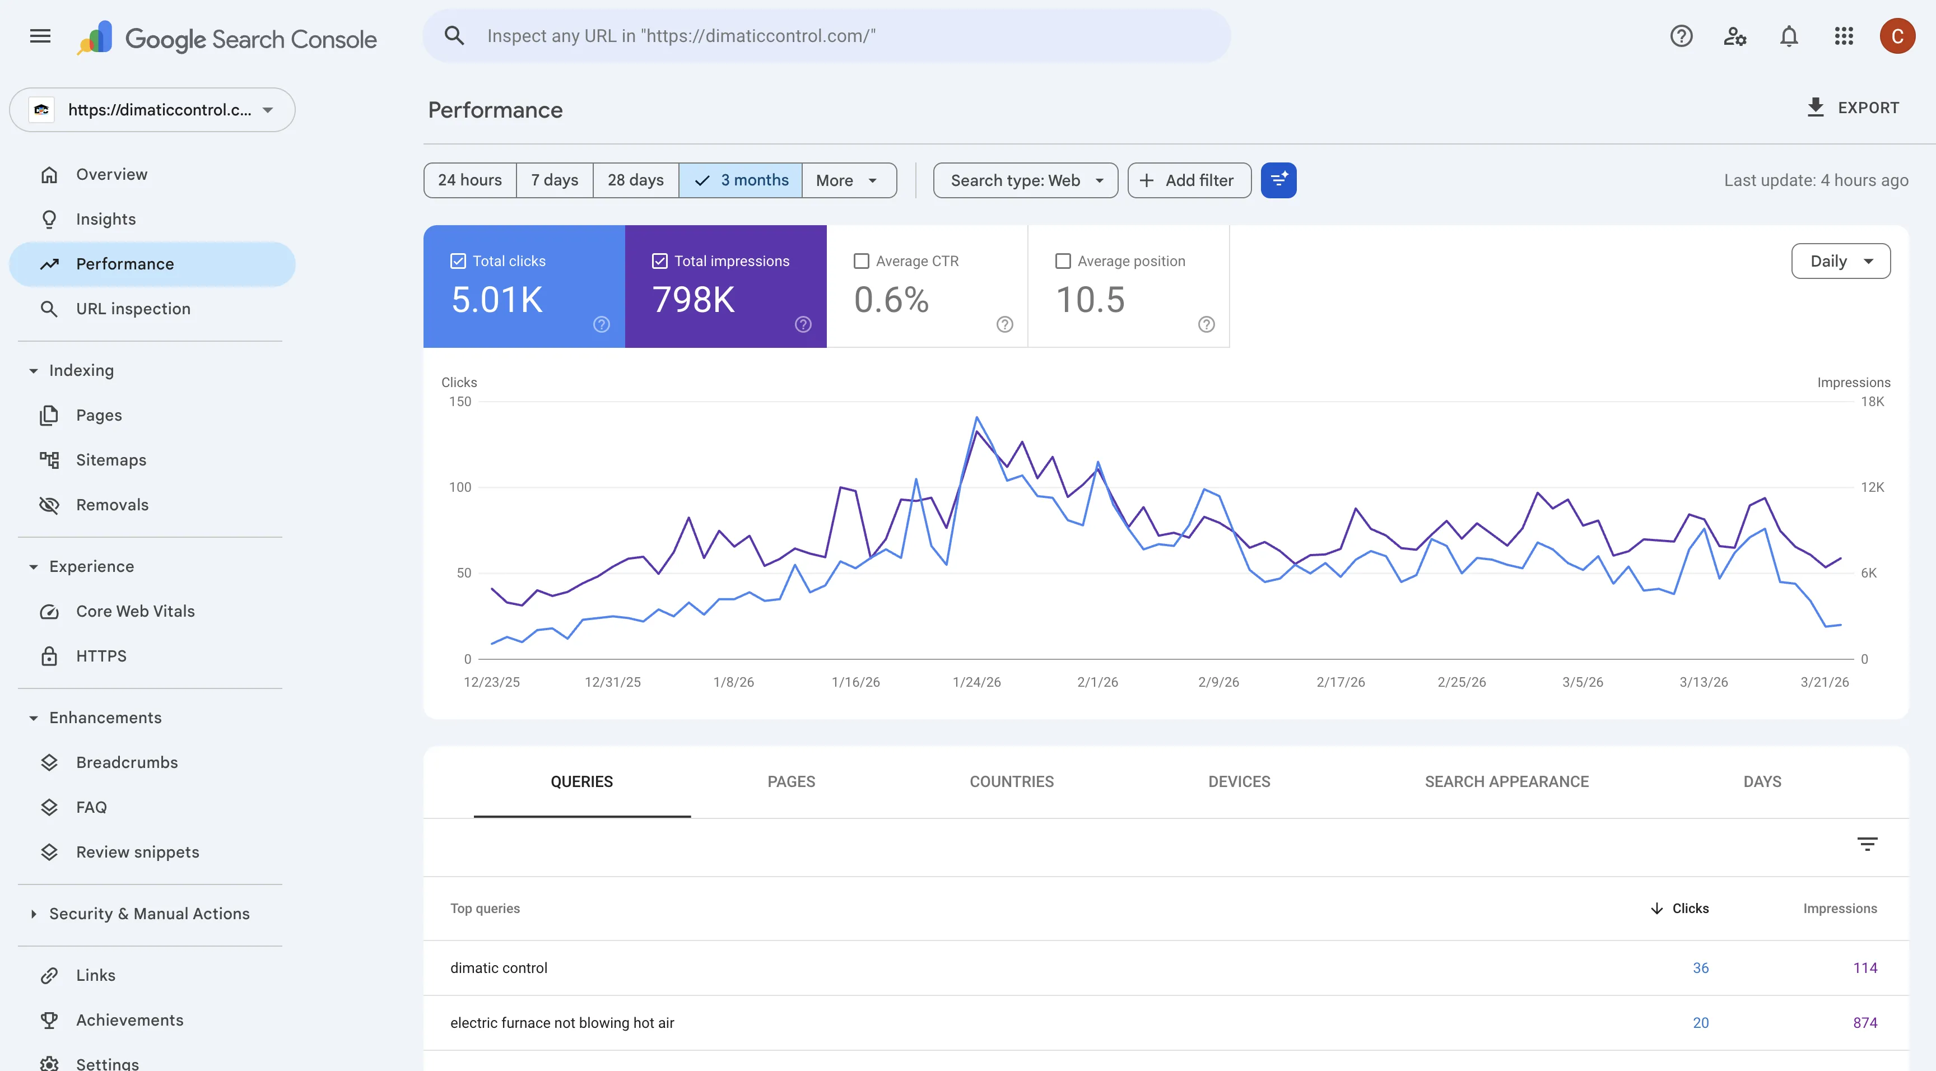Disable the Total impressions metric
This screenshot has height=1071, width=1936.
click(x=659, y=260)
